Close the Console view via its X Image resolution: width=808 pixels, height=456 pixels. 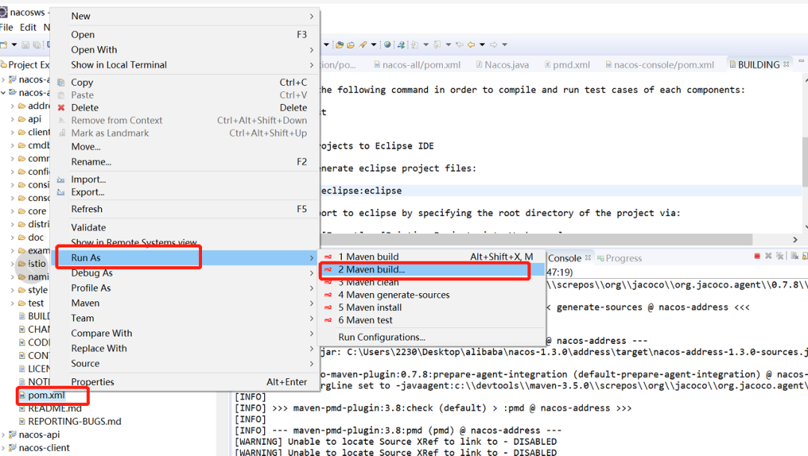click(x=587, y=257)
